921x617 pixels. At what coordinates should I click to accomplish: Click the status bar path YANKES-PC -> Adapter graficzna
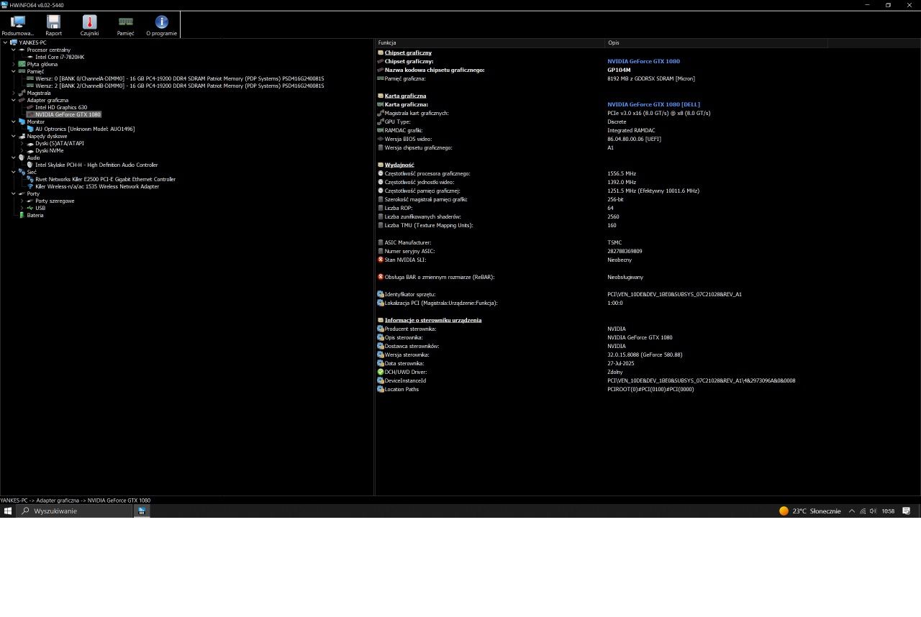click(x=76, y=500)
